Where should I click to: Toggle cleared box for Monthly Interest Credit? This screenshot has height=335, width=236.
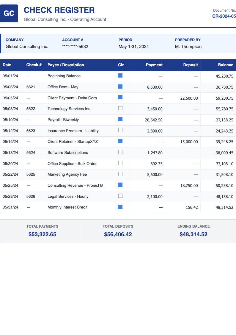(x=120, y=207)
